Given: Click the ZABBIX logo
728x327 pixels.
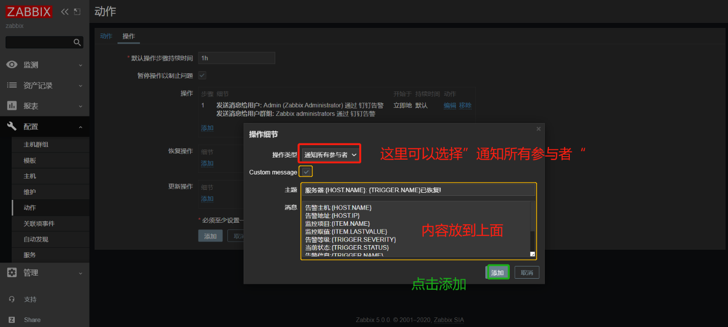Looking at the screenshot, I should point(29,11).
